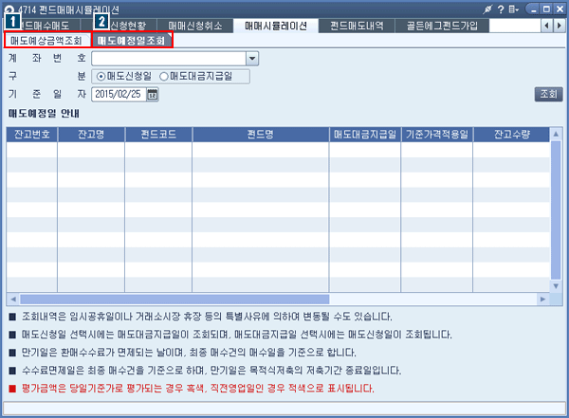Switch to the 매매신청취소 tab
This screenshot has width=569, height=418.
coord(195,26)
